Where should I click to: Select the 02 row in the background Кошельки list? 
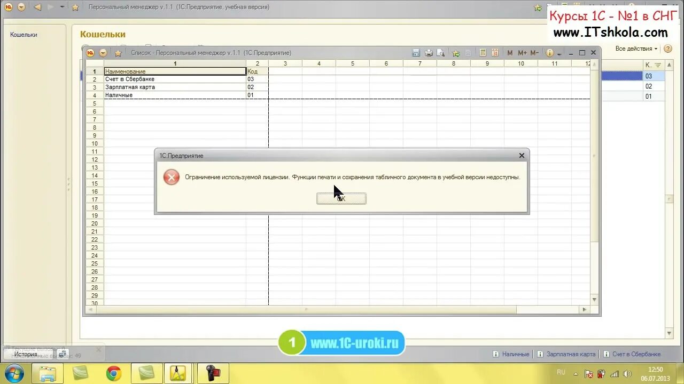click(x=633, y=86)
